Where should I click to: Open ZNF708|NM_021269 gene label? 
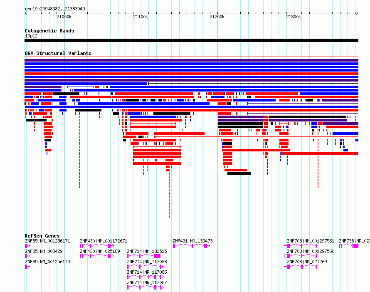(x=307, y=262)
